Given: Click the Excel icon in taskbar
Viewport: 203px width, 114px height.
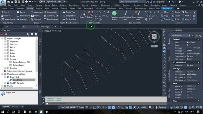Looking at the screenshot, I should click(x=30, y=112).
